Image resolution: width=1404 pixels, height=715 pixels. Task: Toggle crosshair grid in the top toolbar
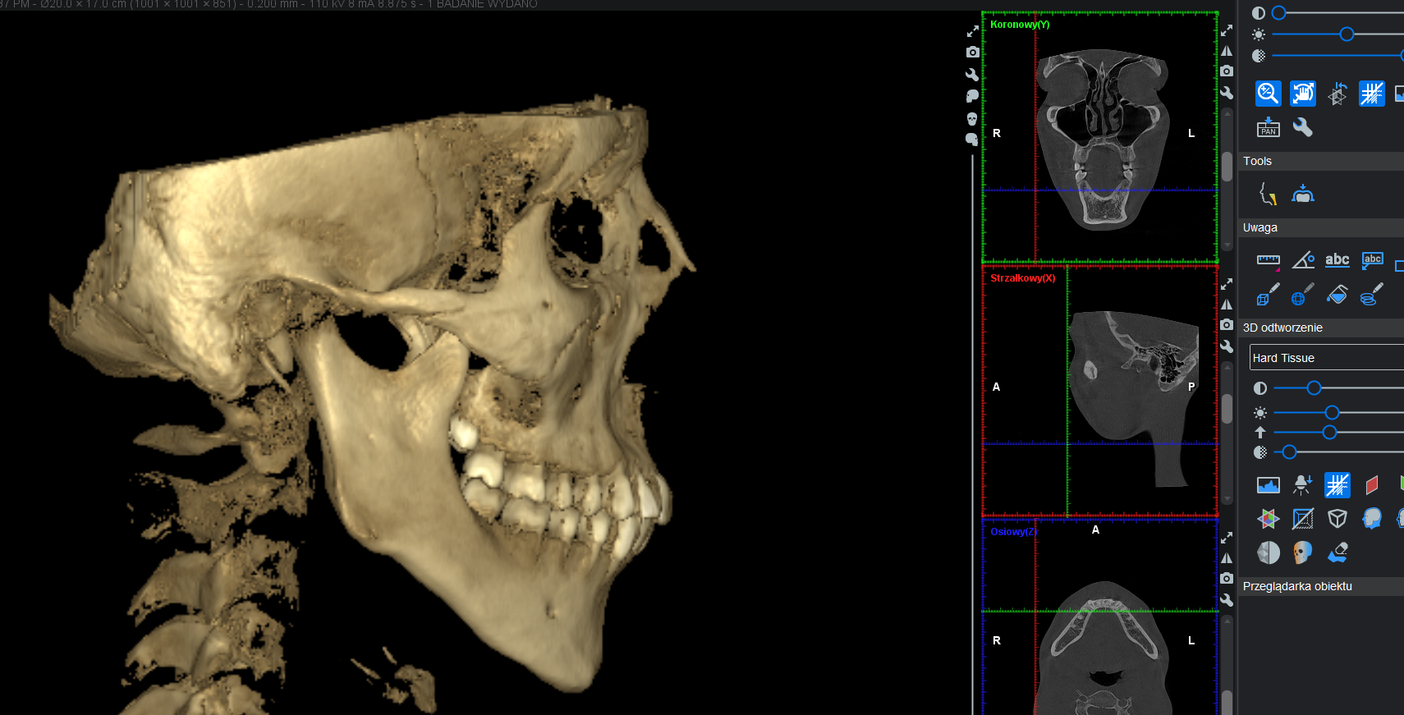1371,94
